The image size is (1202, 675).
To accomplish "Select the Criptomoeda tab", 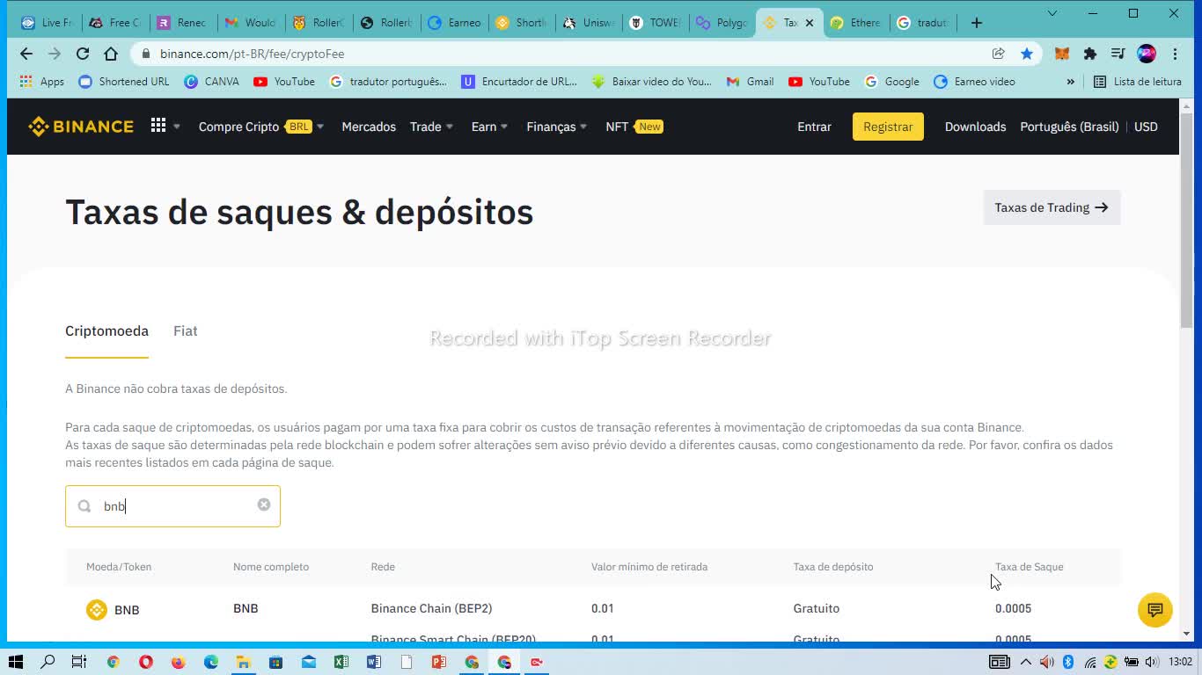I will click(x=106, y=331).
